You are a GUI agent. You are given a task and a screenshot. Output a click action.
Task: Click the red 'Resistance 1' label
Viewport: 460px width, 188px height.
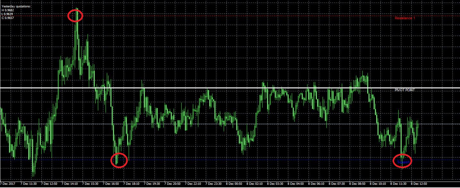[405, 18]
